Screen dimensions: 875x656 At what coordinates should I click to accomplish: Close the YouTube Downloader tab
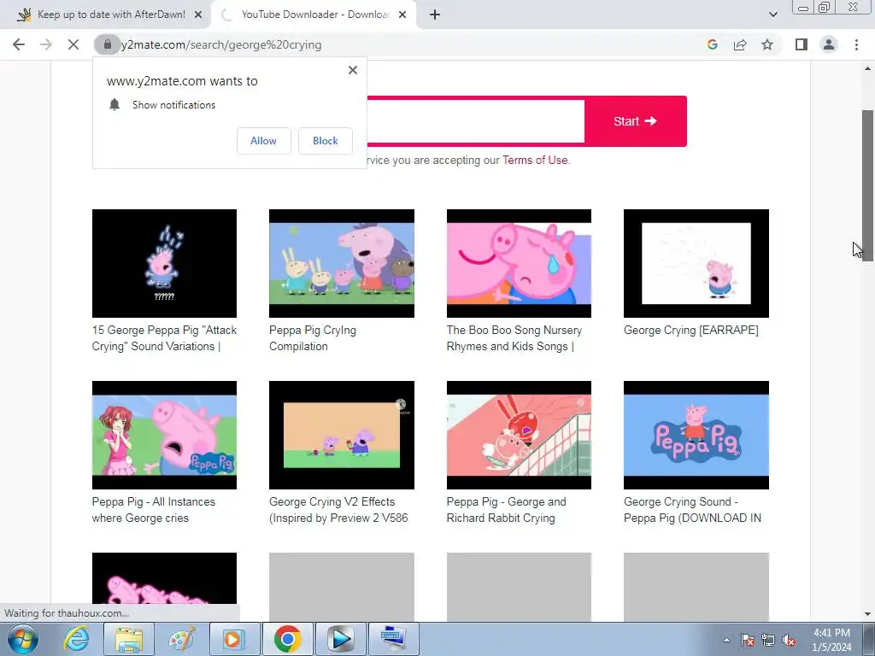coord(402,15)
